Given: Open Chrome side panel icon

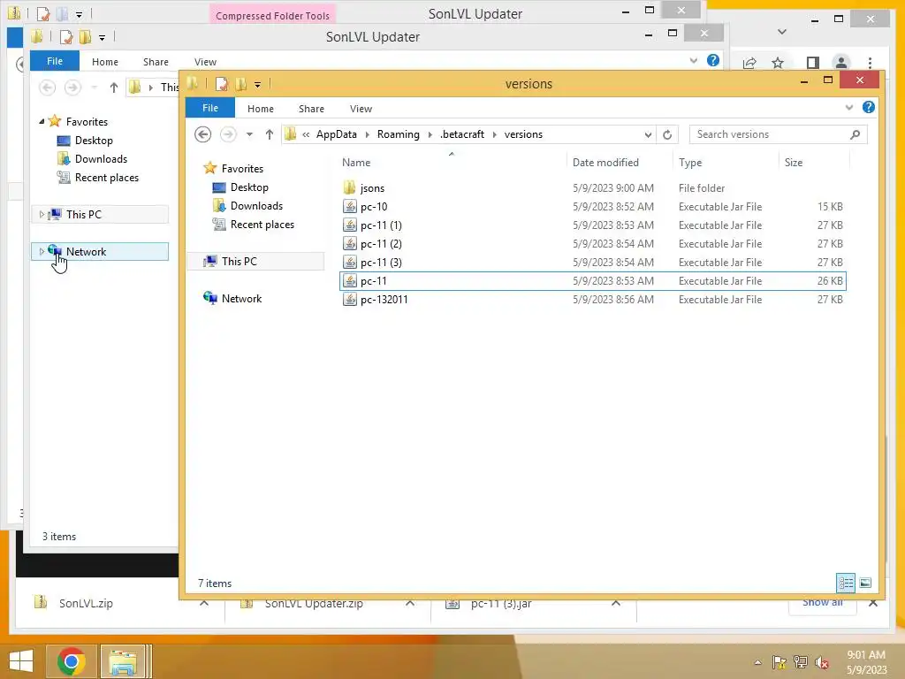Looking at the screenshot, I should click(x=813, y=63).
